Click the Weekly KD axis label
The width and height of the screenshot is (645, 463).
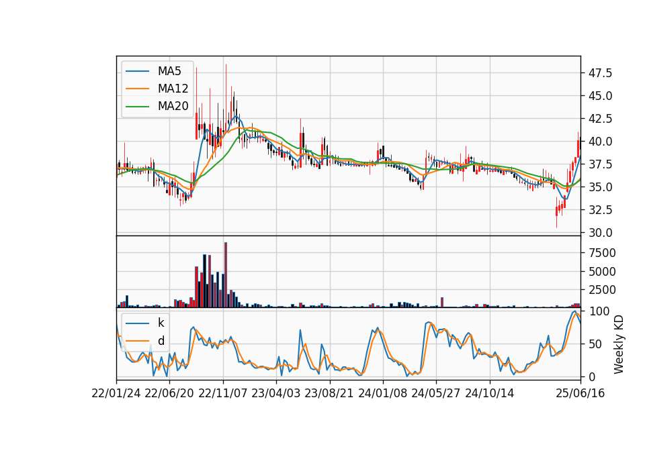tap(619, 344)
